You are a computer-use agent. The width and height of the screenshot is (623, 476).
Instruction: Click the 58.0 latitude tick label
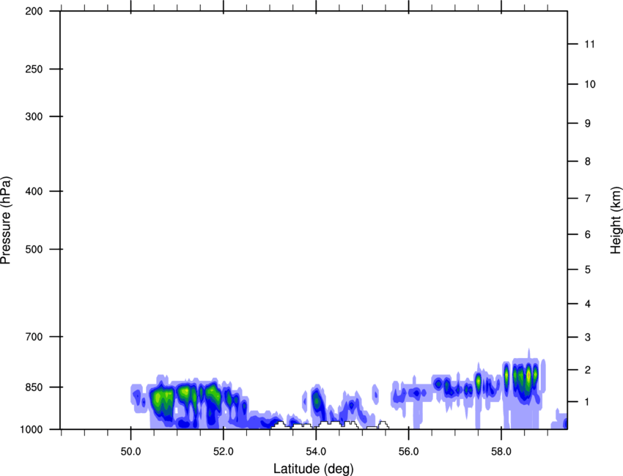coord(501,452)
